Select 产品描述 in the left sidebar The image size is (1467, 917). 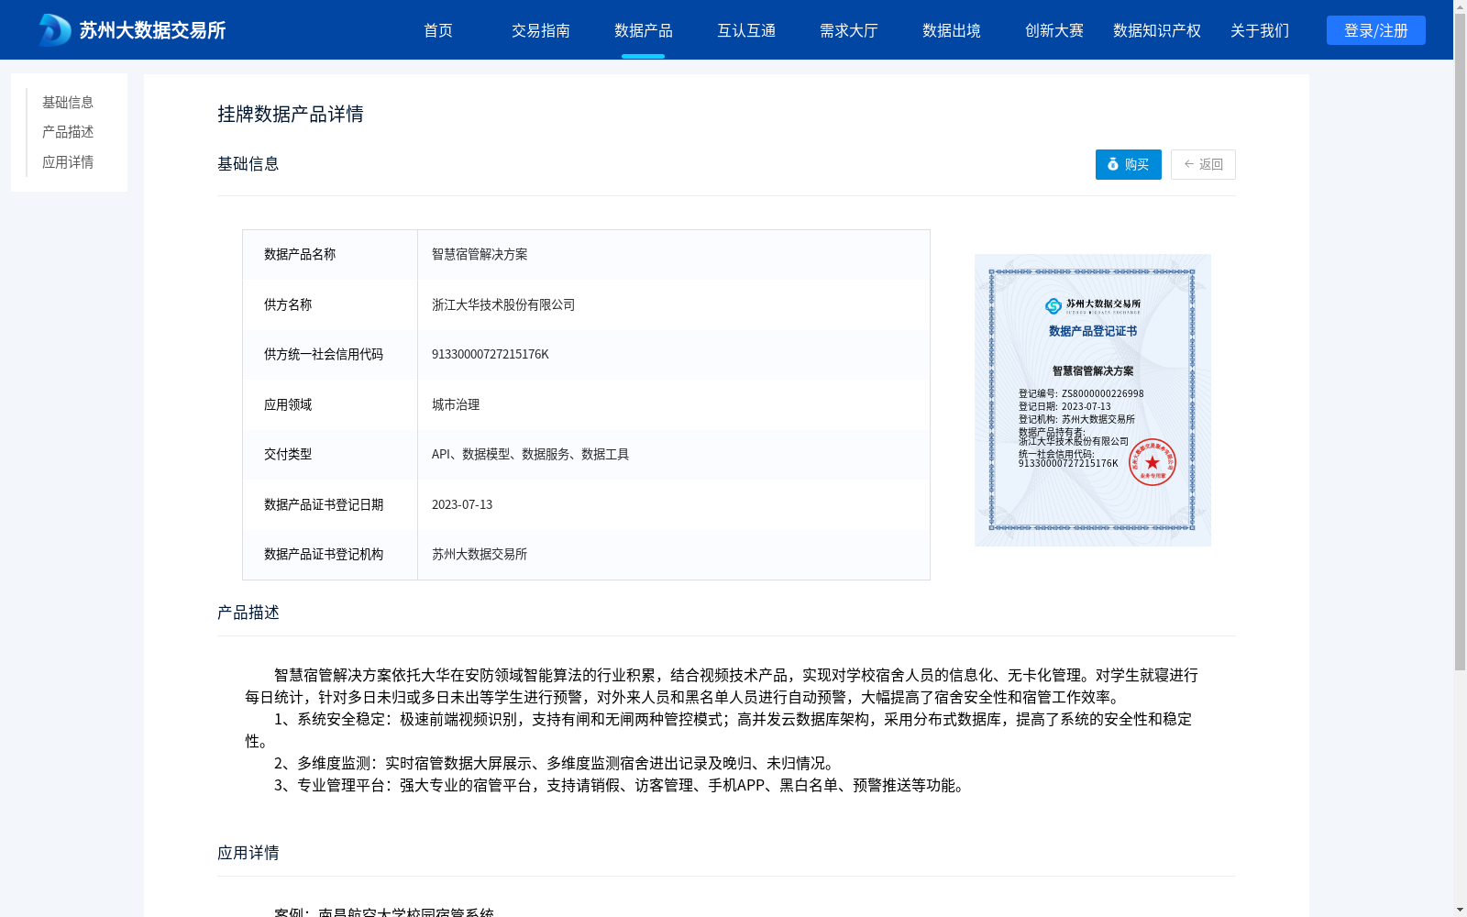(66, 132)
